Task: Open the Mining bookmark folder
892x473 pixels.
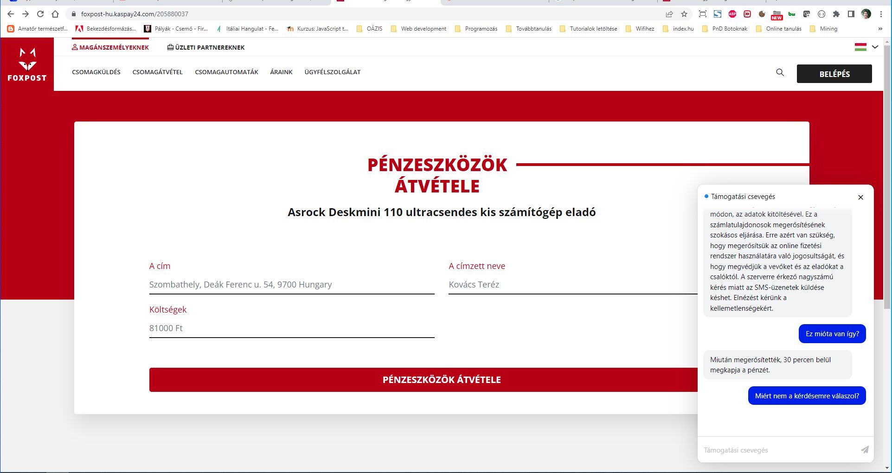Action: (x=823, y=29)
